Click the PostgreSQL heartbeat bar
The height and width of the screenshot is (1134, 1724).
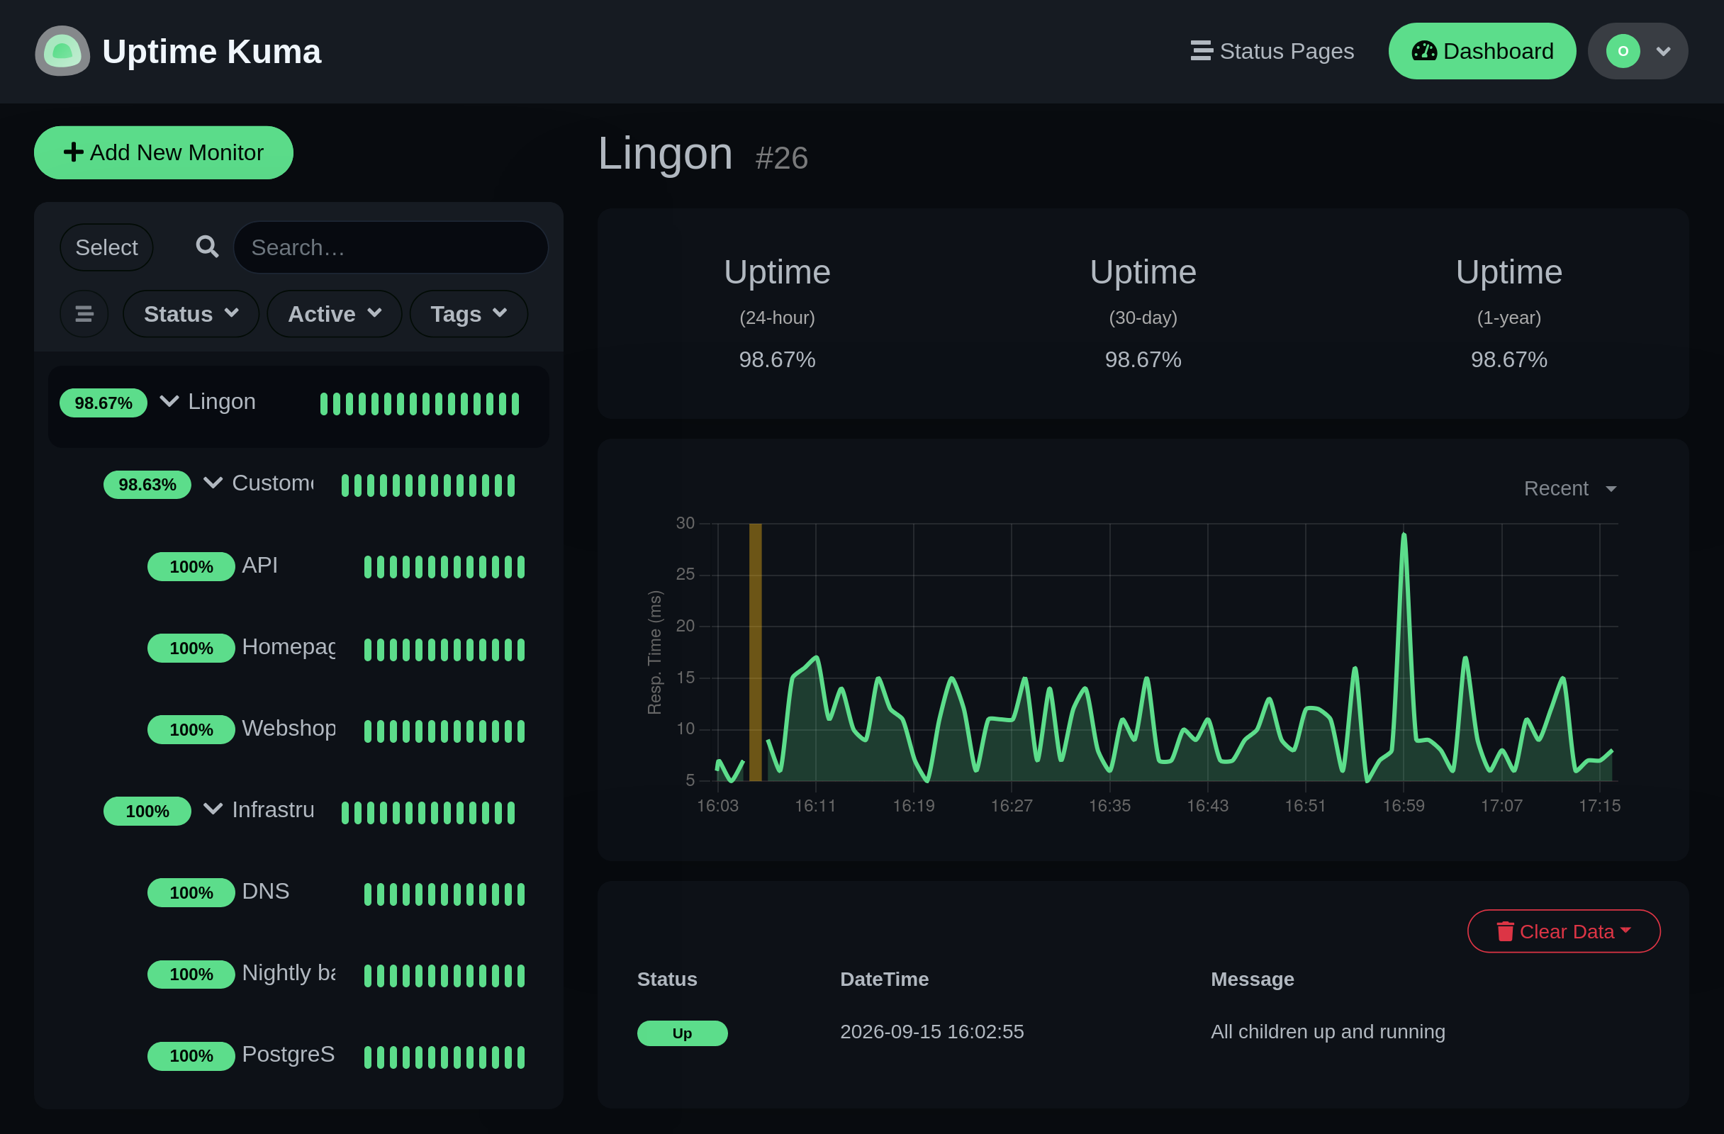point(444,1057)
